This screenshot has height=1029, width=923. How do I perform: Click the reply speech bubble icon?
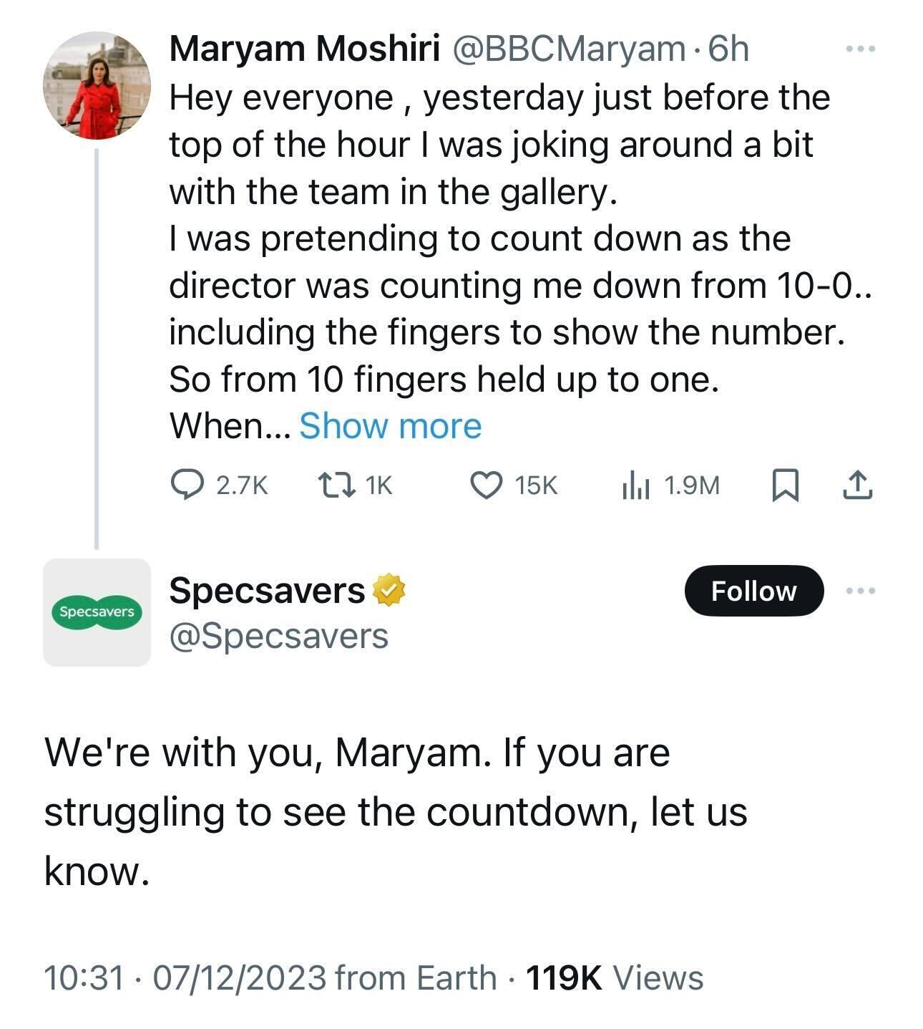[188, 485]
